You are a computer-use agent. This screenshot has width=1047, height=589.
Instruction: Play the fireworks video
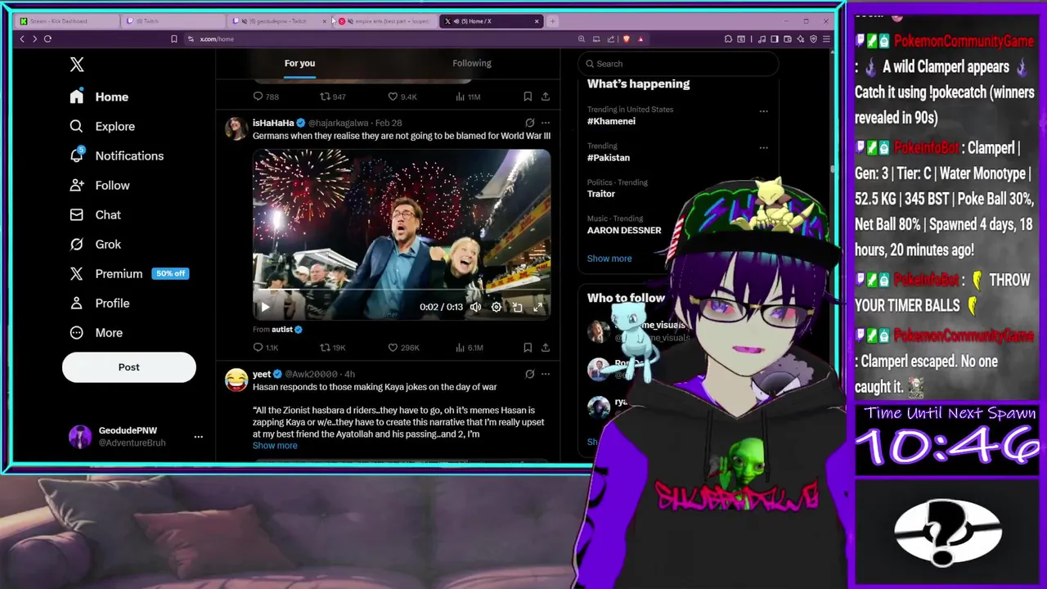[265, 308]
